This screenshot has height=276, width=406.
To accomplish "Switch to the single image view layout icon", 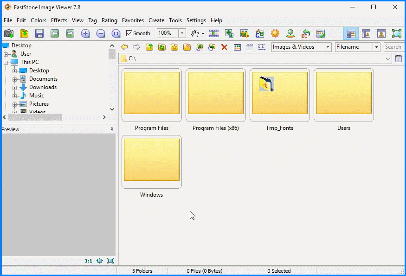I will click(x=381, y=33).
